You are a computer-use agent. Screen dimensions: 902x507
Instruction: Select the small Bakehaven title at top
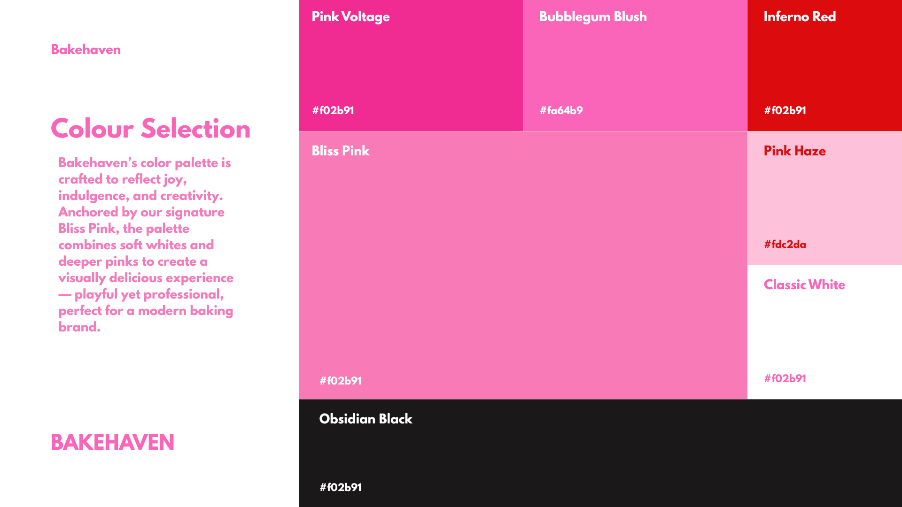86,50
